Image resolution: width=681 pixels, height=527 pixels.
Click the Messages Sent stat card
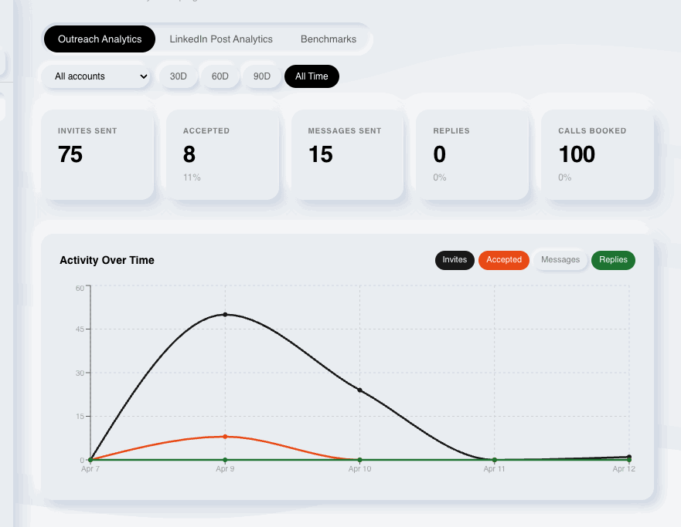click(x=348, y=154)
